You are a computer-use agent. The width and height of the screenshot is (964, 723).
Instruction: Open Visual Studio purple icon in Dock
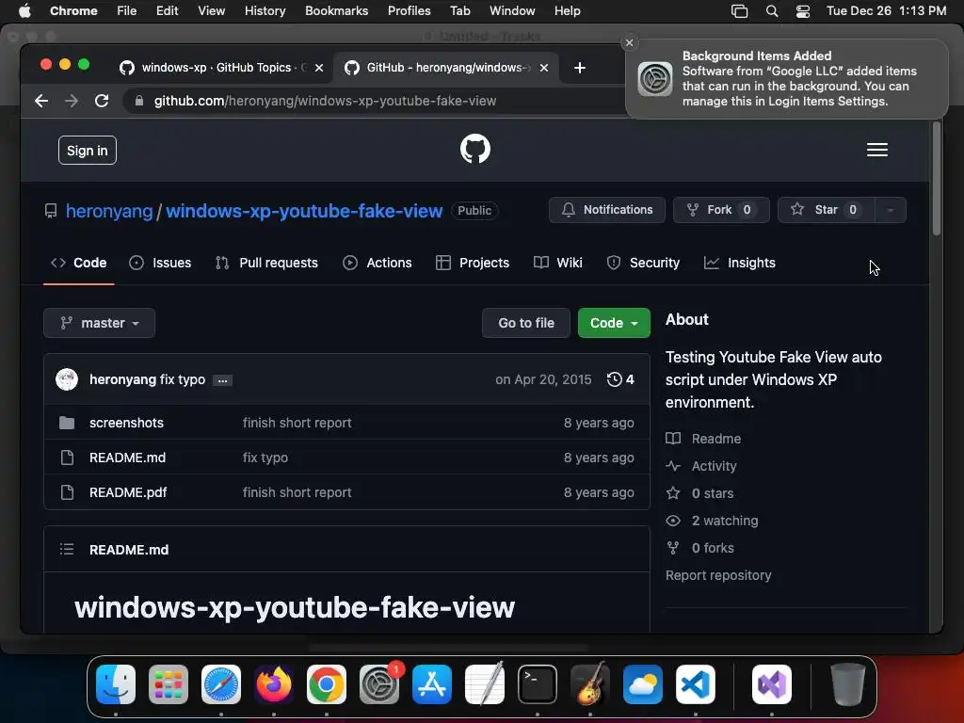772,684
